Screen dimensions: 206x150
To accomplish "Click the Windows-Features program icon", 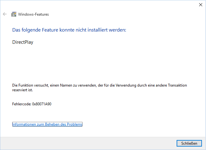I will tap(14, 14).
